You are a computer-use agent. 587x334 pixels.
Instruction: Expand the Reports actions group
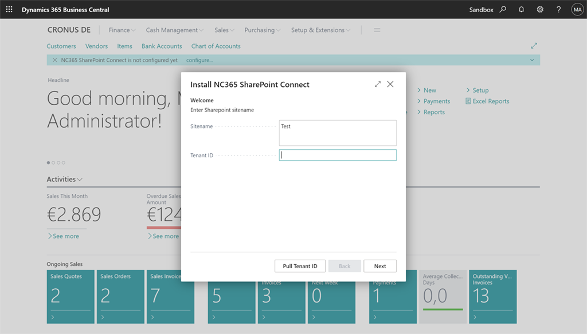431,112
